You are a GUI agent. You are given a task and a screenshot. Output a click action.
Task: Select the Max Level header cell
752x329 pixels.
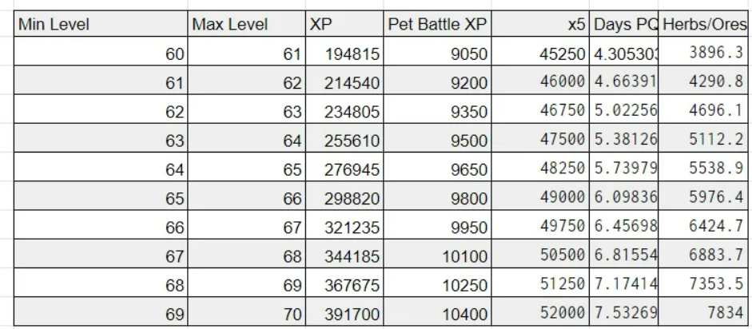(x=246, y=25)
